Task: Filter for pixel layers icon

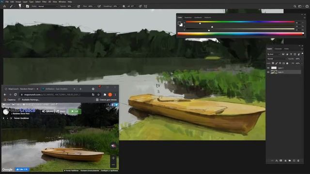Action: tap(283, 54)
